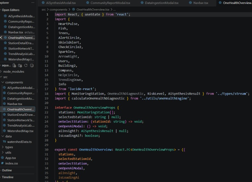Collapse the components folder
252x182 pixels.
(14, 82)
